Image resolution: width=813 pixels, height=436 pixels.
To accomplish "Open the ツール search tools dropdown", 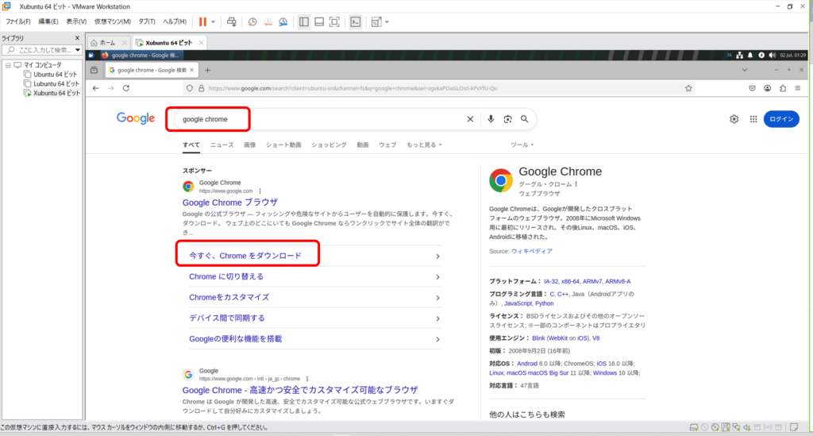I will (522, 145).
